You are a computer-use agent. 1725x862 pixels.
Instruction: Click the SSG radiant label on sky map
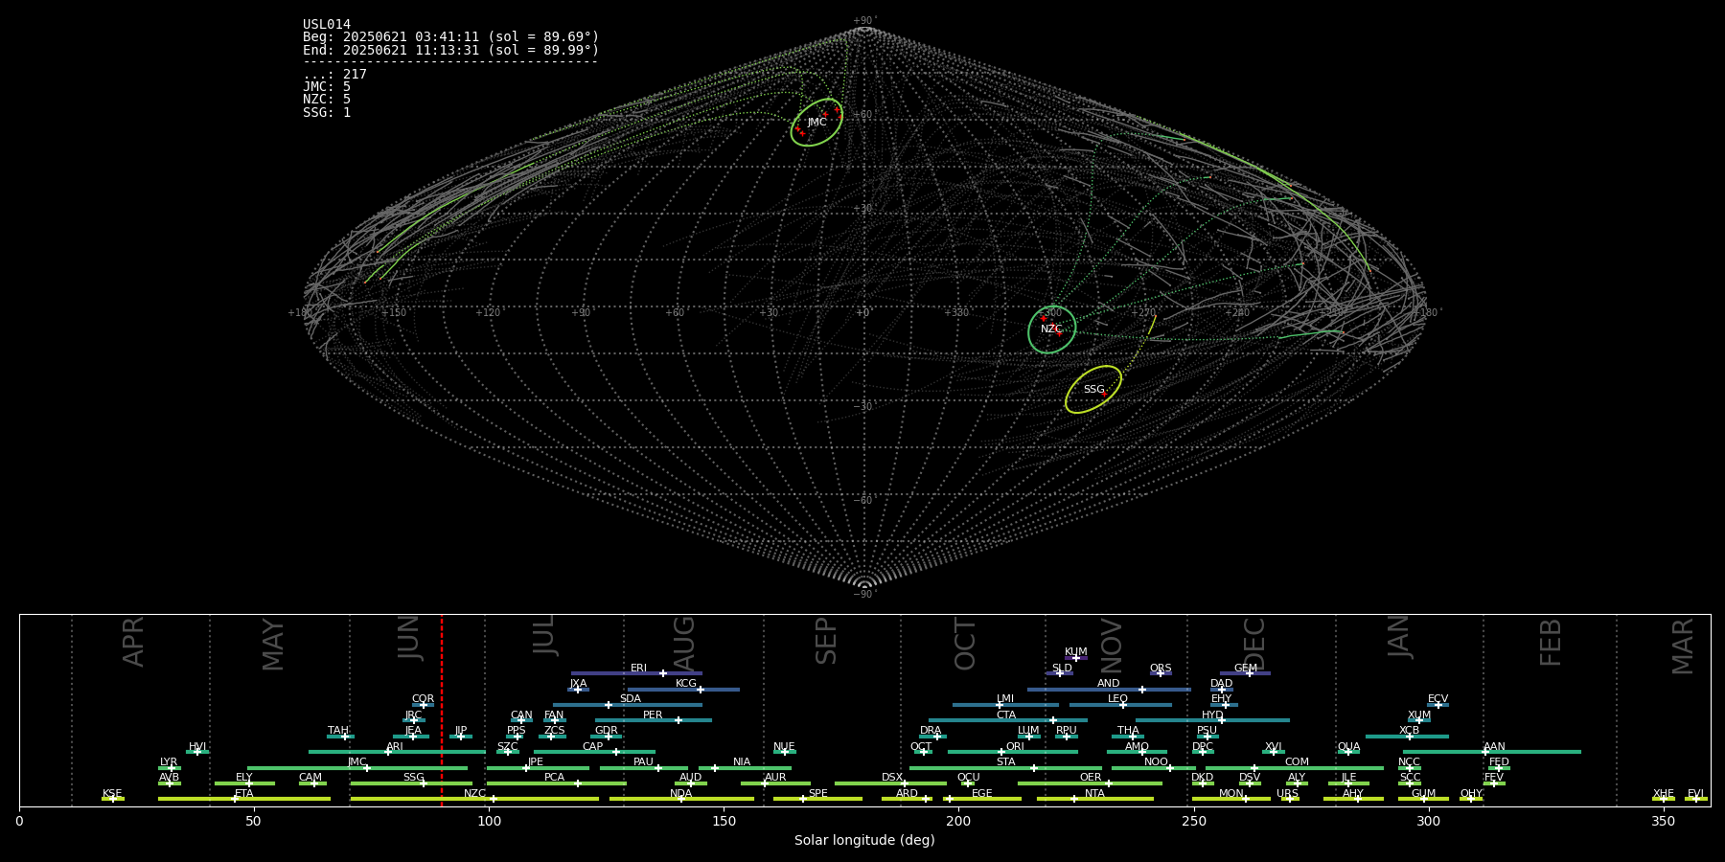tap(1093, 390)
